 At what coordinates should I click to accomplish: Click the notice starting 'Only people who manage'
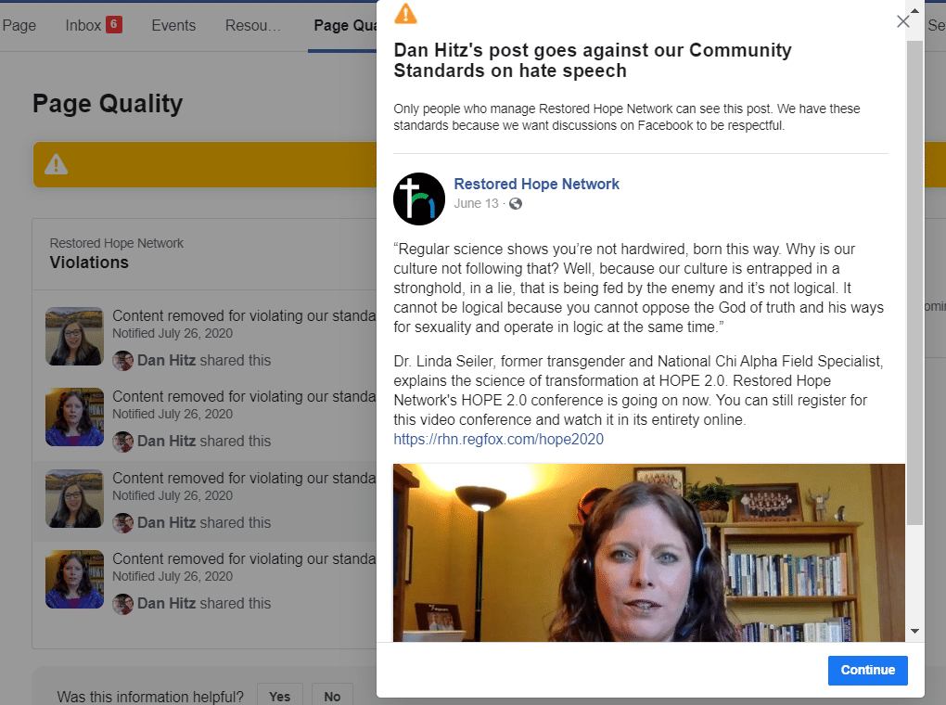(x=627, y=117)
